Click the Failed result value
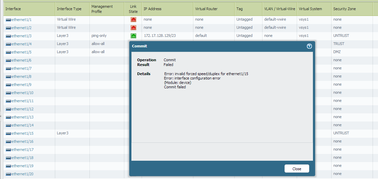 [169, 65]
